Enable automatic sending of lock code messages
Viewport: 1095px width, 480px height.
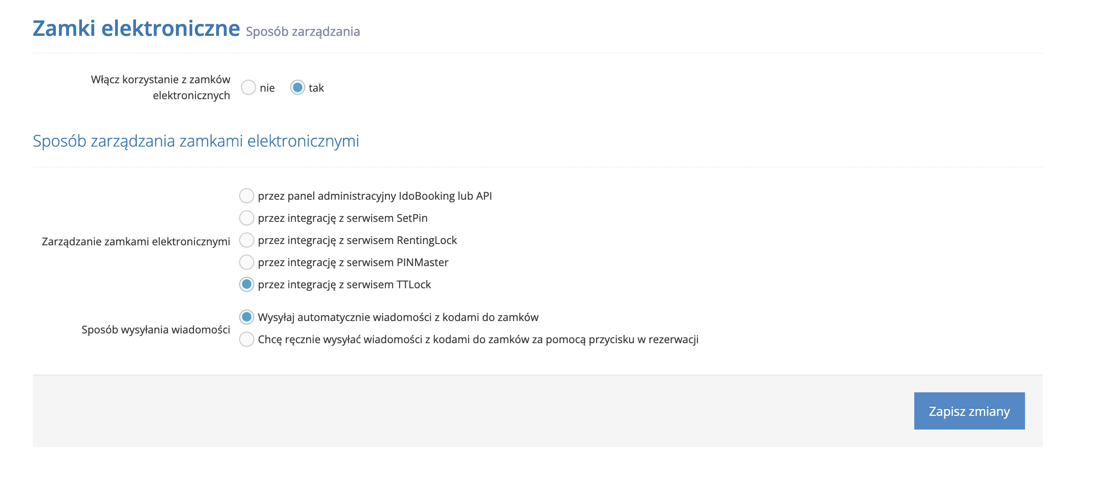click(x=247, y=317)
